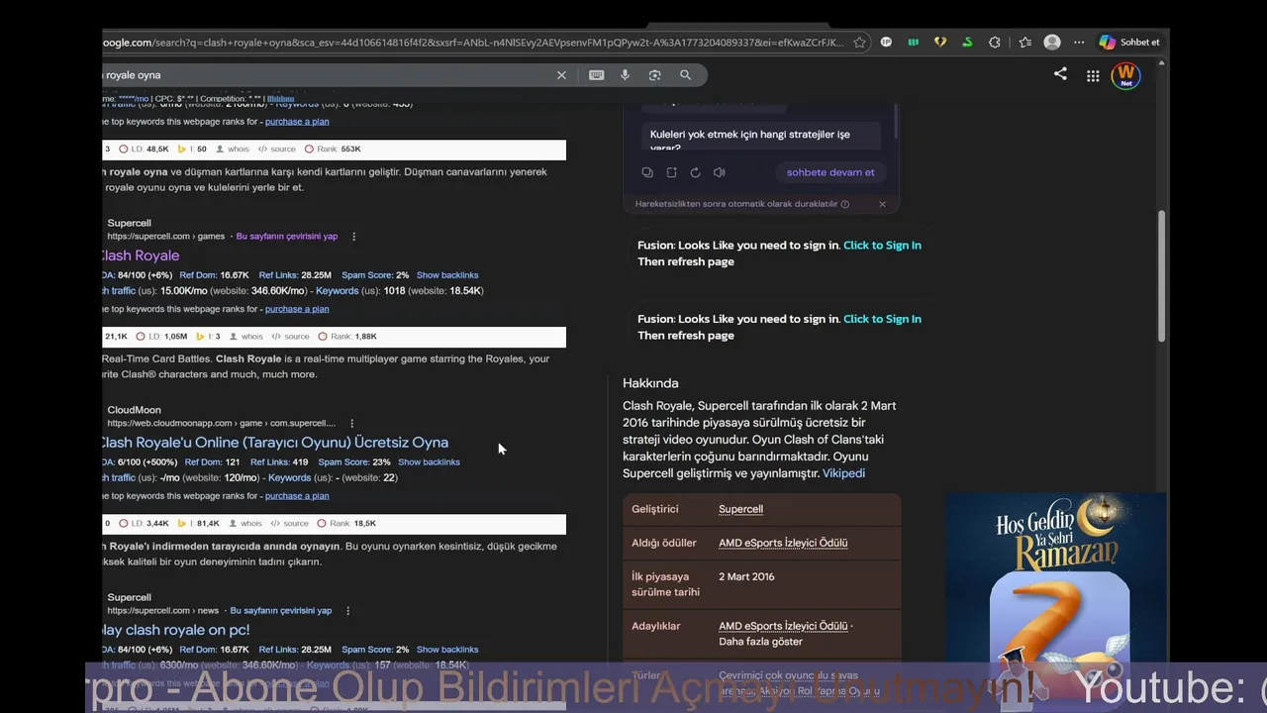Open more options for CloudMoon result
The image size is (1267, 713).
click(351, 424)
